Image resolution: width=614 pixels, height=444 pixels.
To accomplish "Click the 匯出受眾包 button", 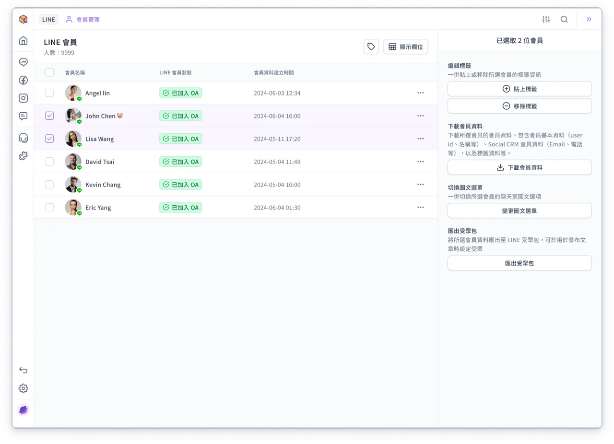I will (x=520, y=263).
